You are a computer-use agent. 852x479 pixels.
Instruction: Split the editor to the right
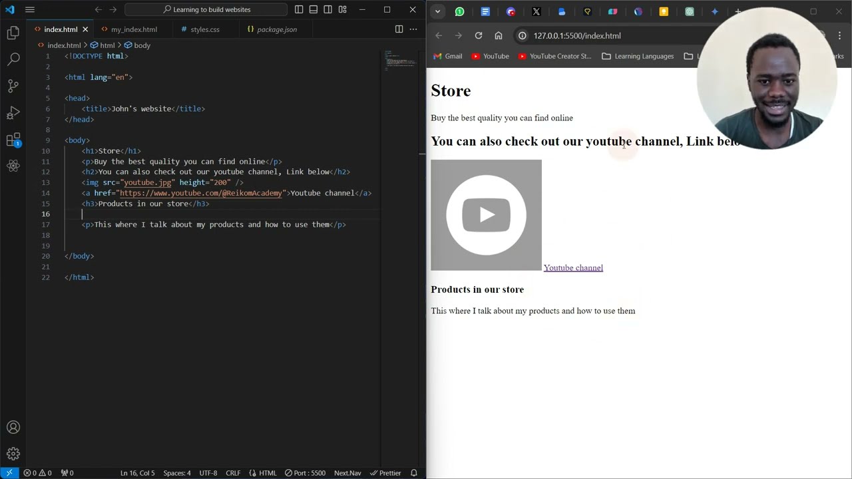399,29
